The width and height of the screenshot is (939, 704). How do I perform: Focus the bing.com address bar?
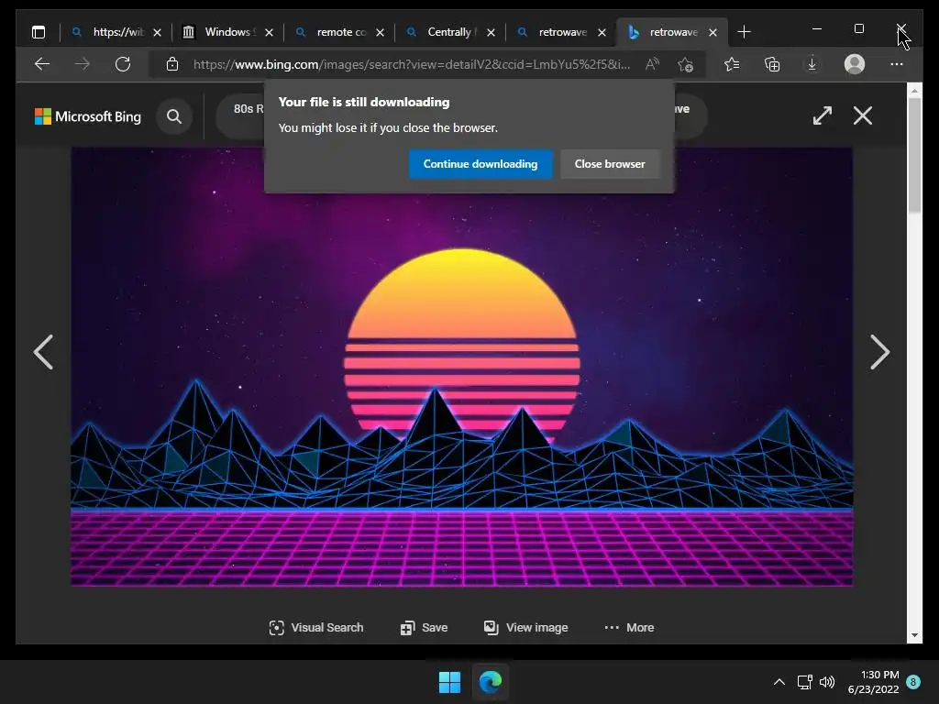(412, 64)
